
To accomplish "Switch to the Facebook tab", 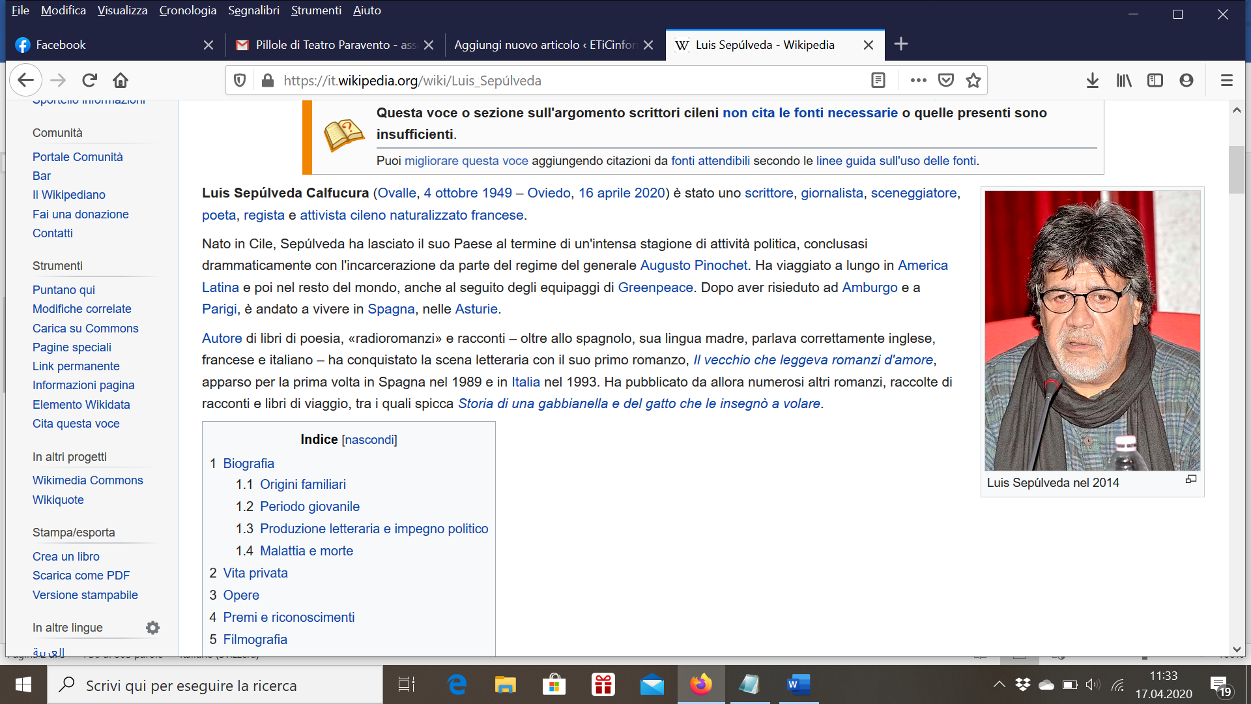I will (114, 45).
